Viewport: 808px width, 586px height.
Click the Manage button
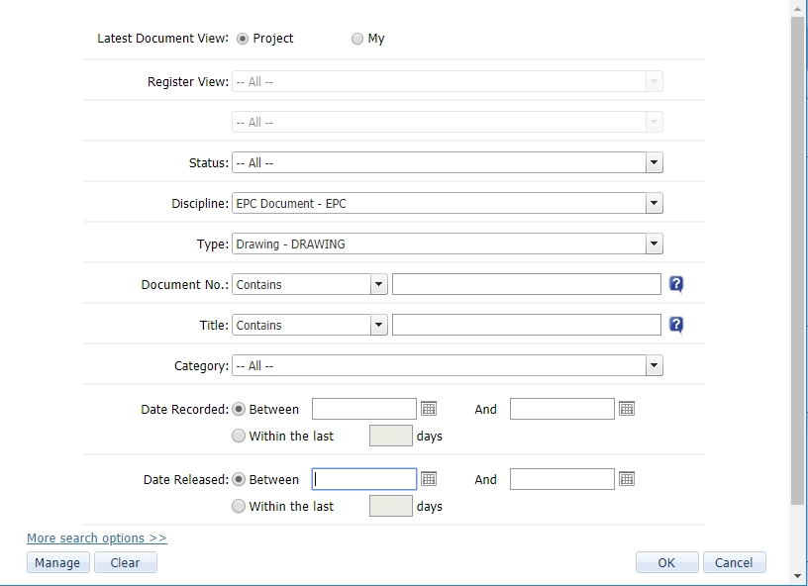click(x=57, y=562)
